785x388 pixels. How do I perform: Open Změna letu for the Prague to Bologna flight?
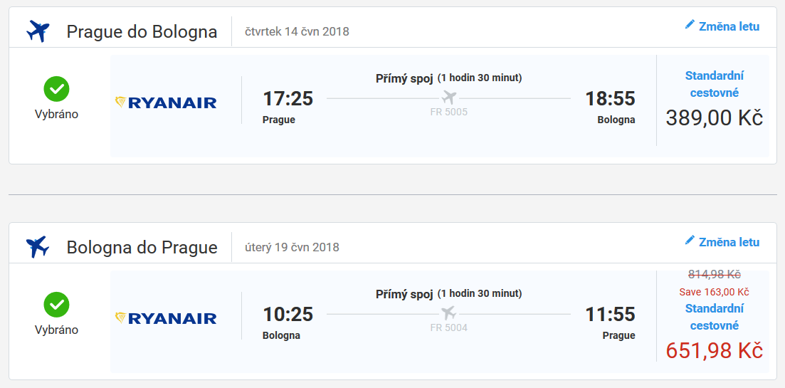pos(722,26)
